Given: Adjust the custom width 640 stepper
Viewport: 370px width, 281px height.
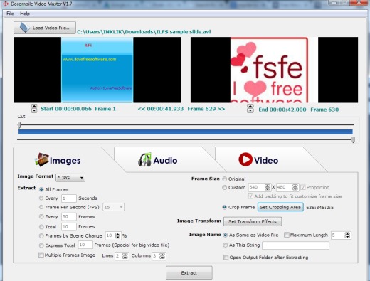Looking at the screenshot, I should 268,187.
